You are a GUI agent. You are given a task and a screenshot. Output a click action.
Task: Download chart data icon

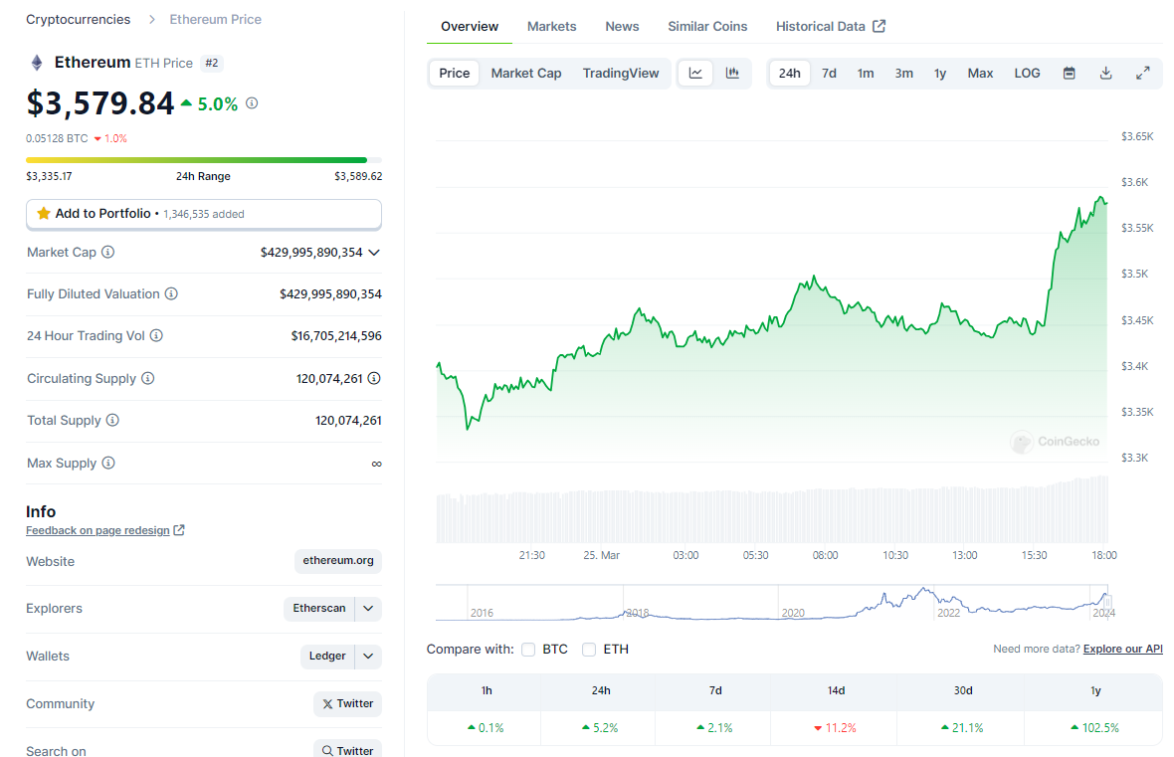click(1106, 74)
